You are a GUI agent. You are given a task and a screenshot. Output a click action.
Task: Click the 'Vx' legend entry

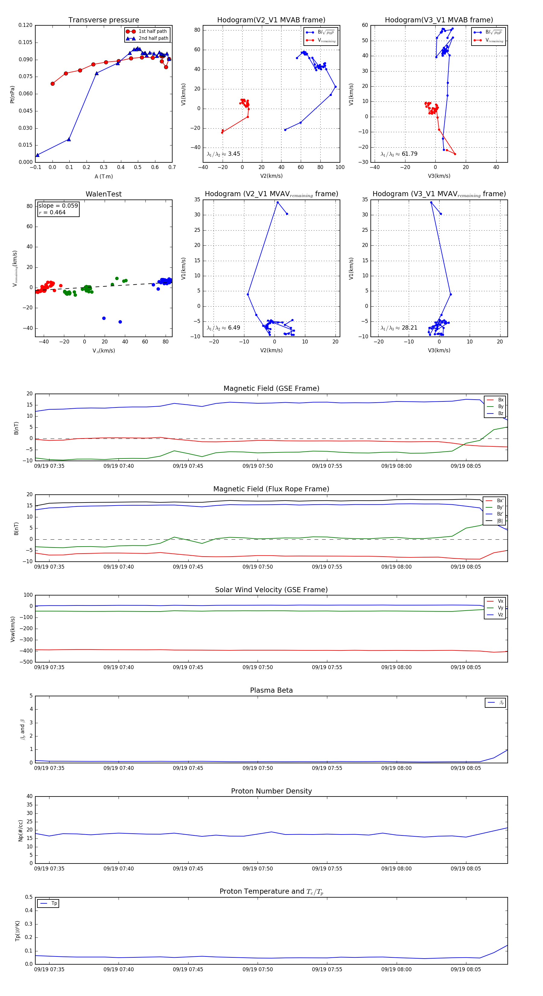pos(495,601)
